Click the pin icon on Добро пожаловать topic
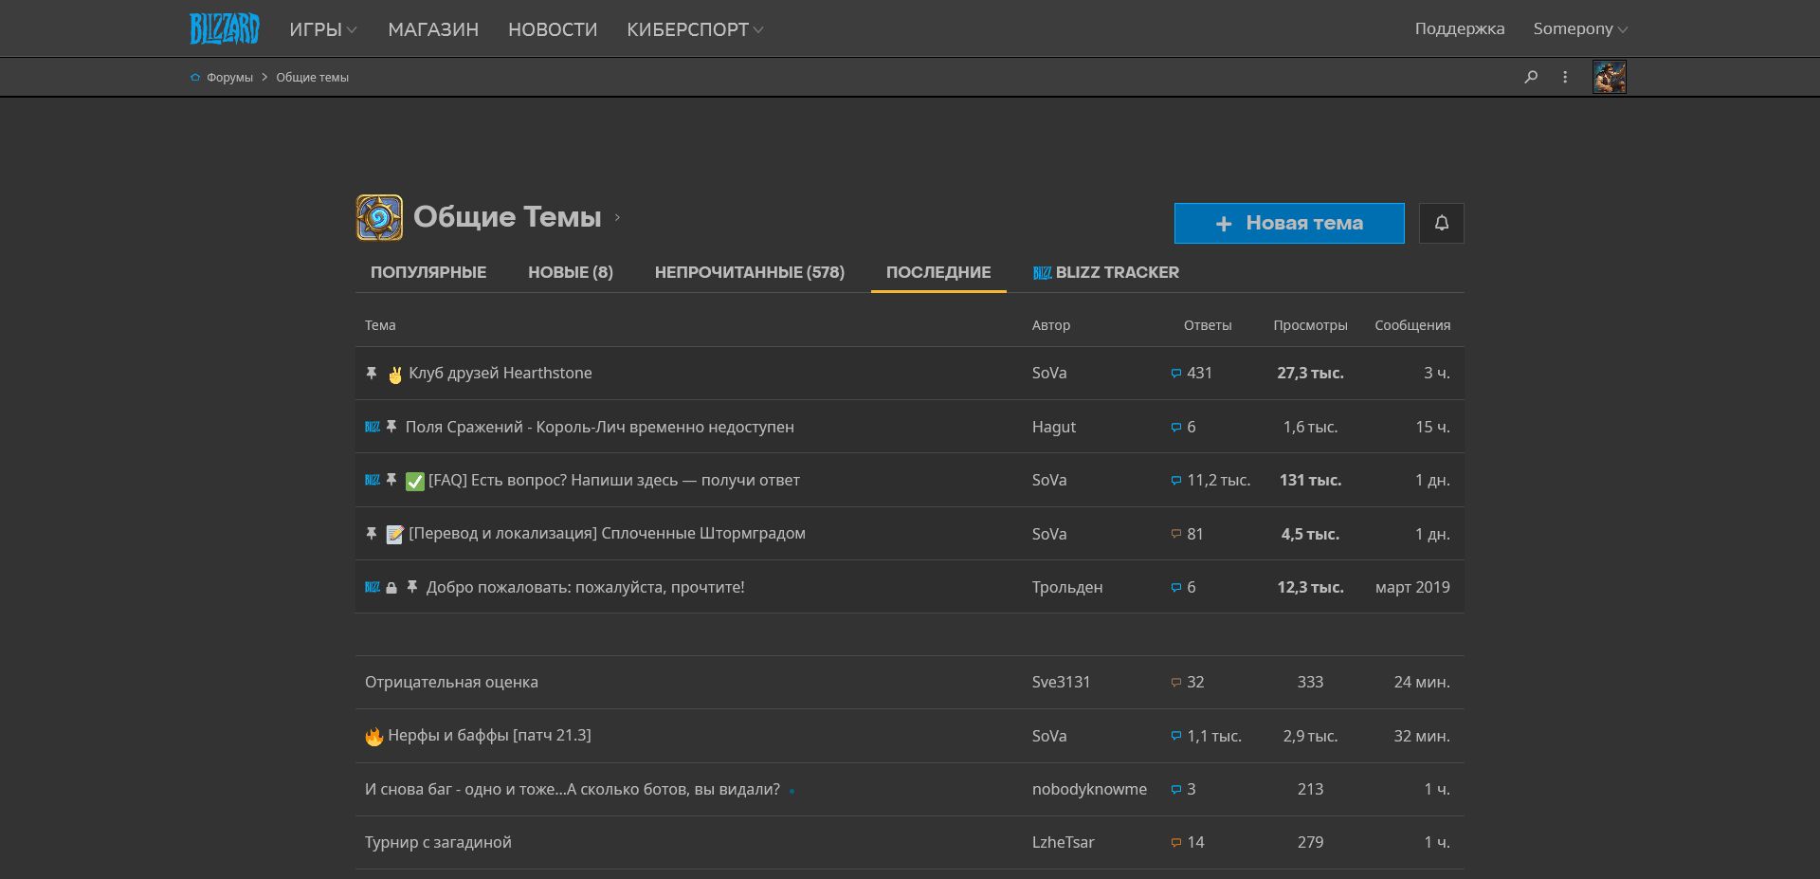Image resolution: width=1820 pixels, height=879 pixels. coord(411,587)
